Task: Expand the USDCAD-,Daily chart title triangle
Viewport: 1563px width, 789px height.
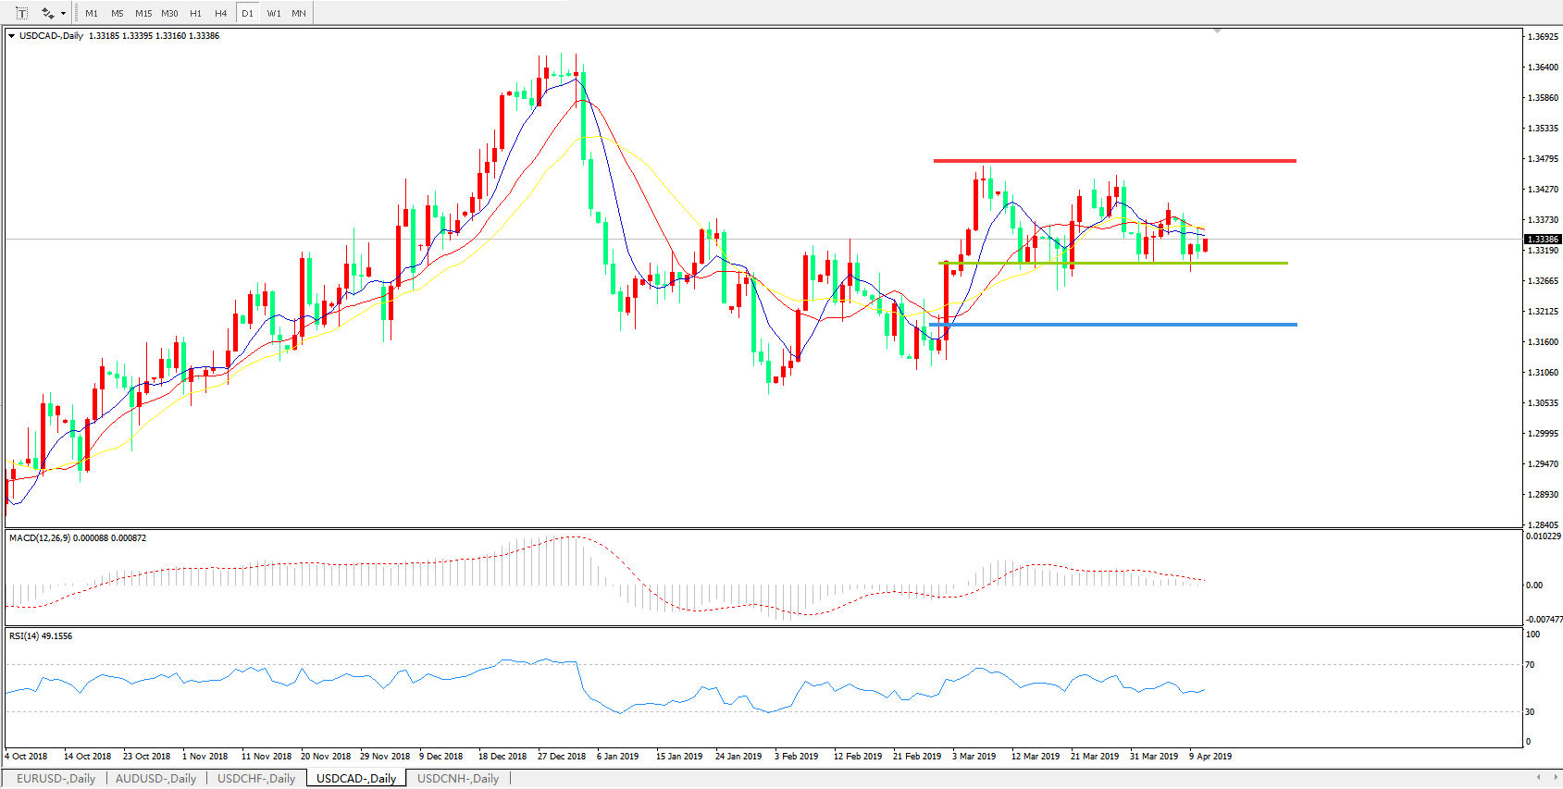Action: coord(12,36)
